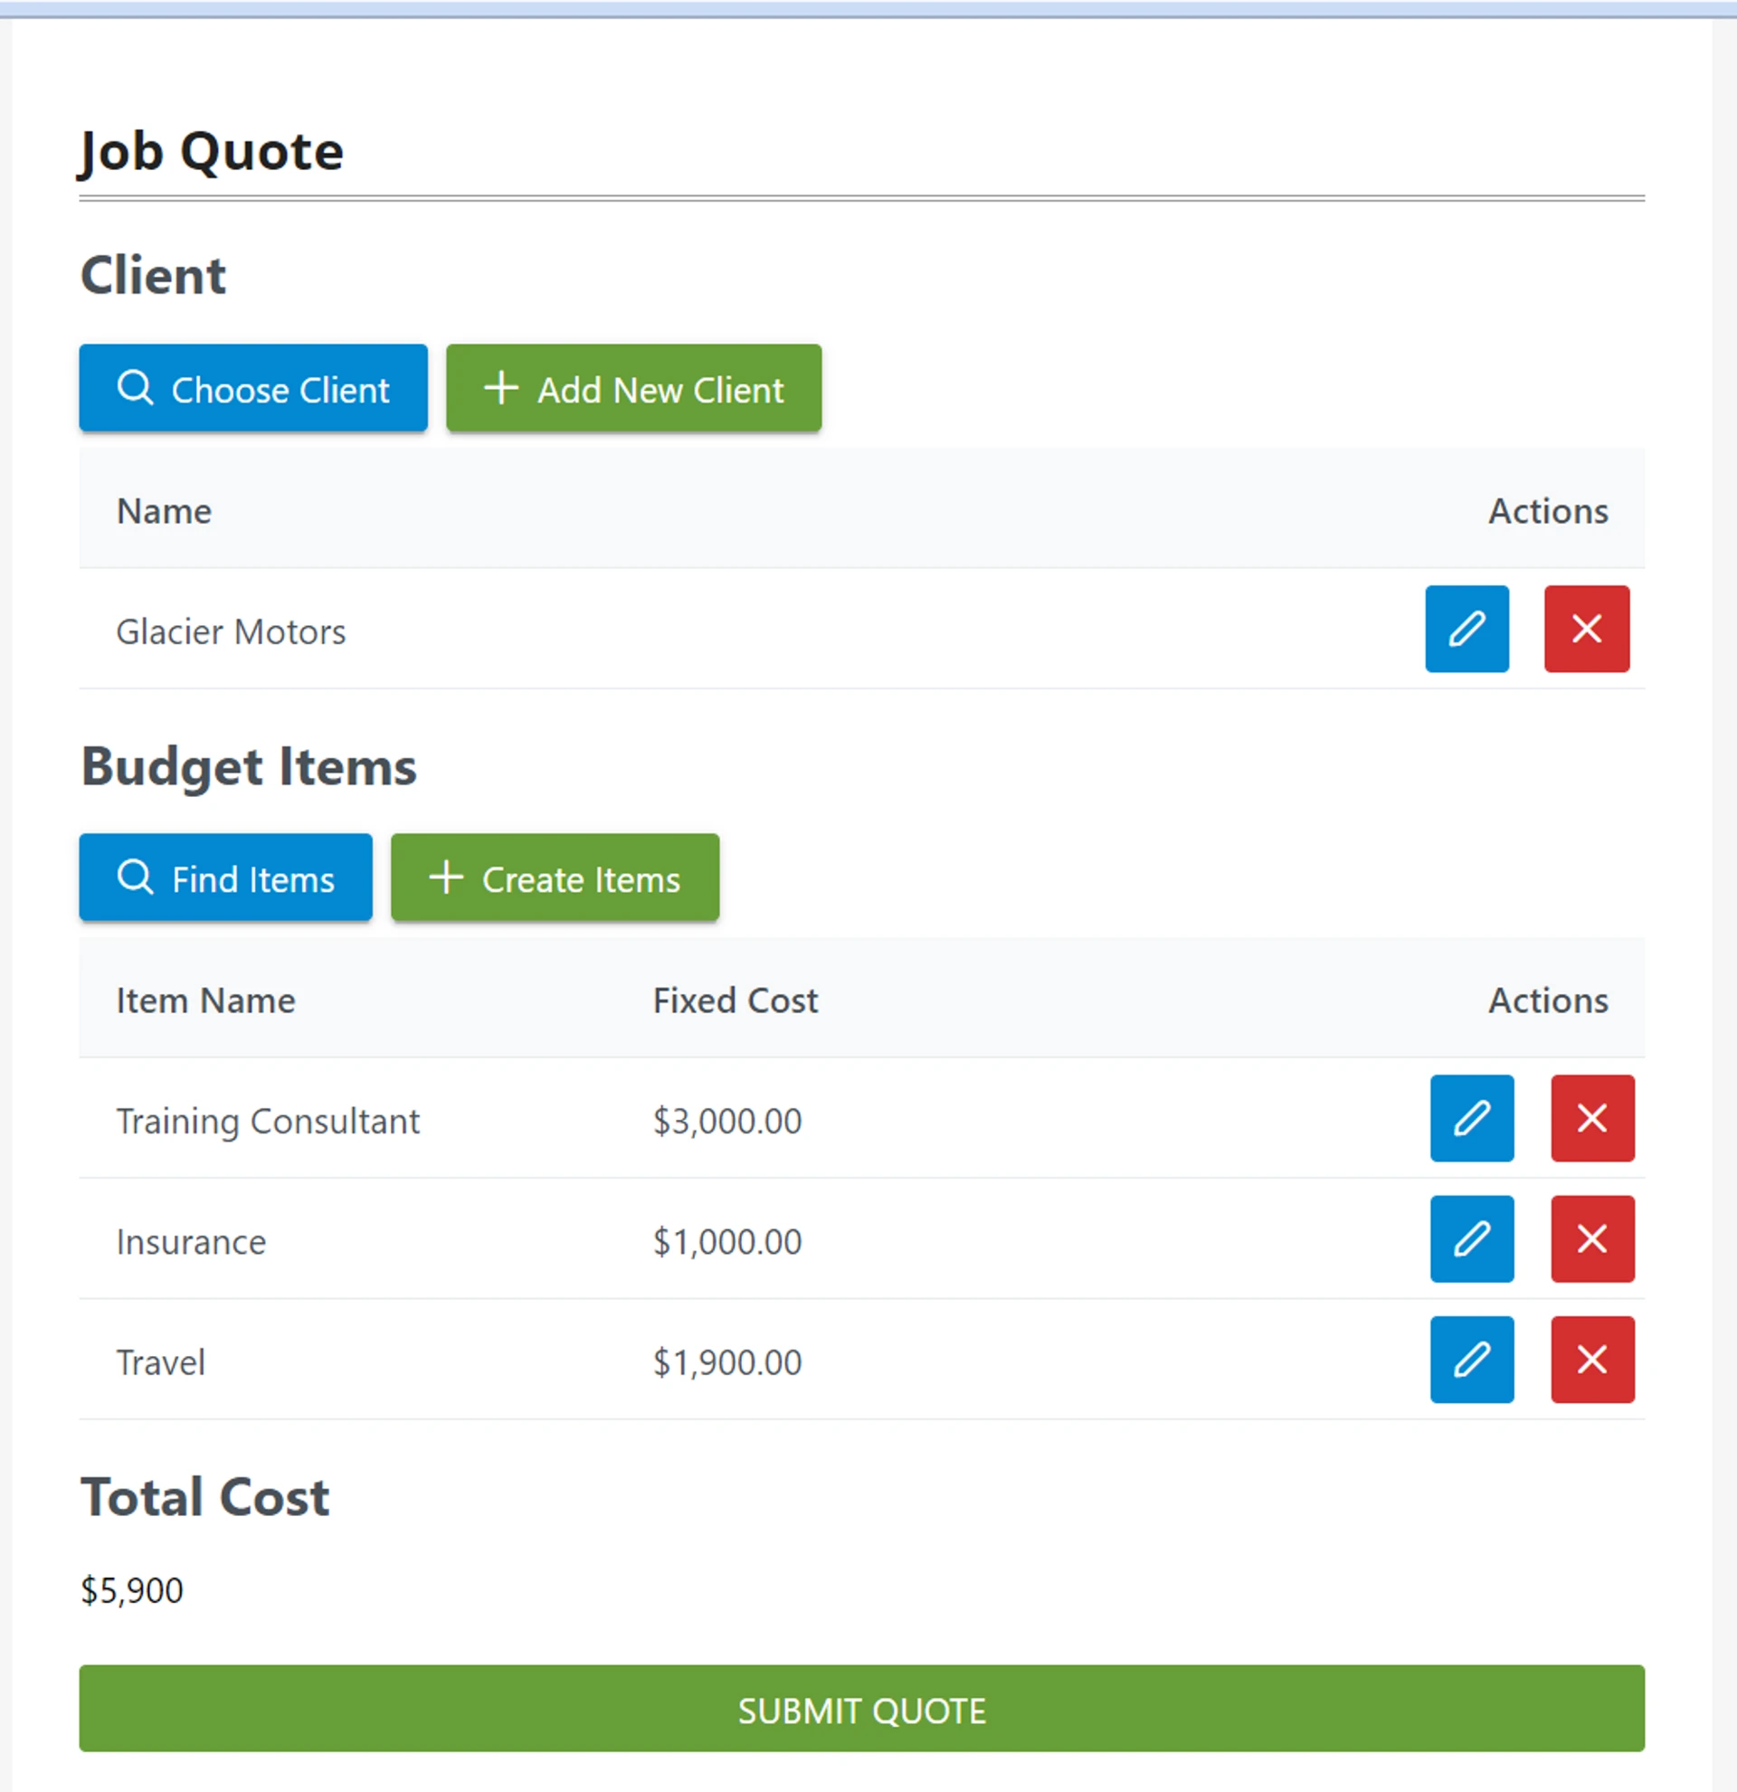Viewport: 1737px width, 1792px height.
Task: Edit the Insurance budget item
Action: point(1472,1239)
